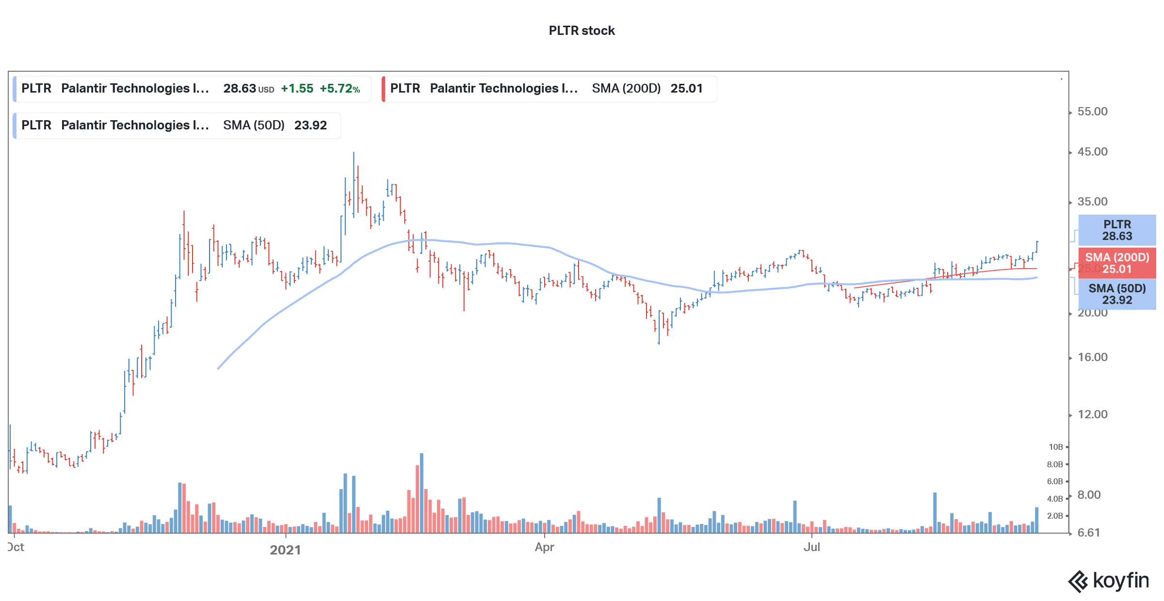
Task: Click the SMA (200D) 25.01 axis tag
Action: tap(1117, 263)
